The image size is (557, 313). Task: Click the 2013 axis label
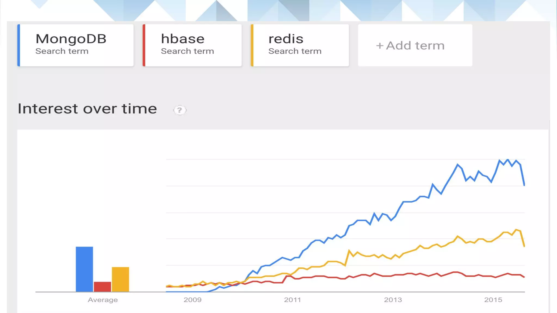pyautogui.click(x=393, y=300)
